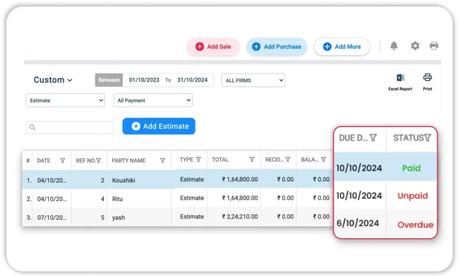Viewport: 460px width, 276px height.
Task: Filter the PARTY NAME column
Action: click(163, 160)
